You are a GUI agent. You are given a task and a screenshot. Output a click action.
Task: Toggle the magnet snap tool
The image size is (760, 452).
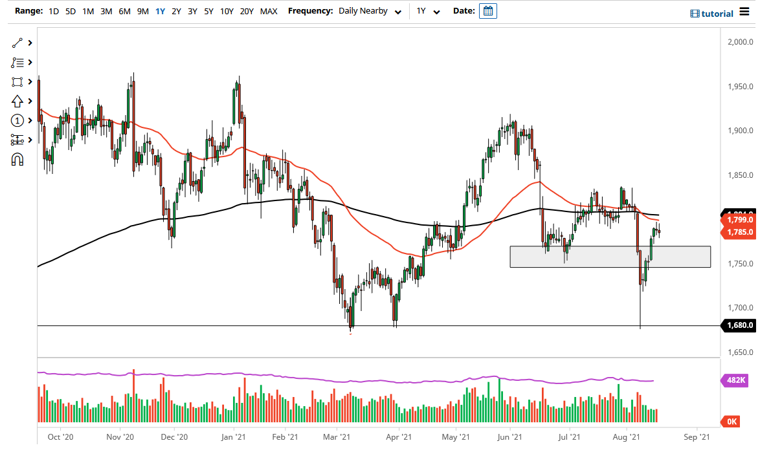pos(17,159)
